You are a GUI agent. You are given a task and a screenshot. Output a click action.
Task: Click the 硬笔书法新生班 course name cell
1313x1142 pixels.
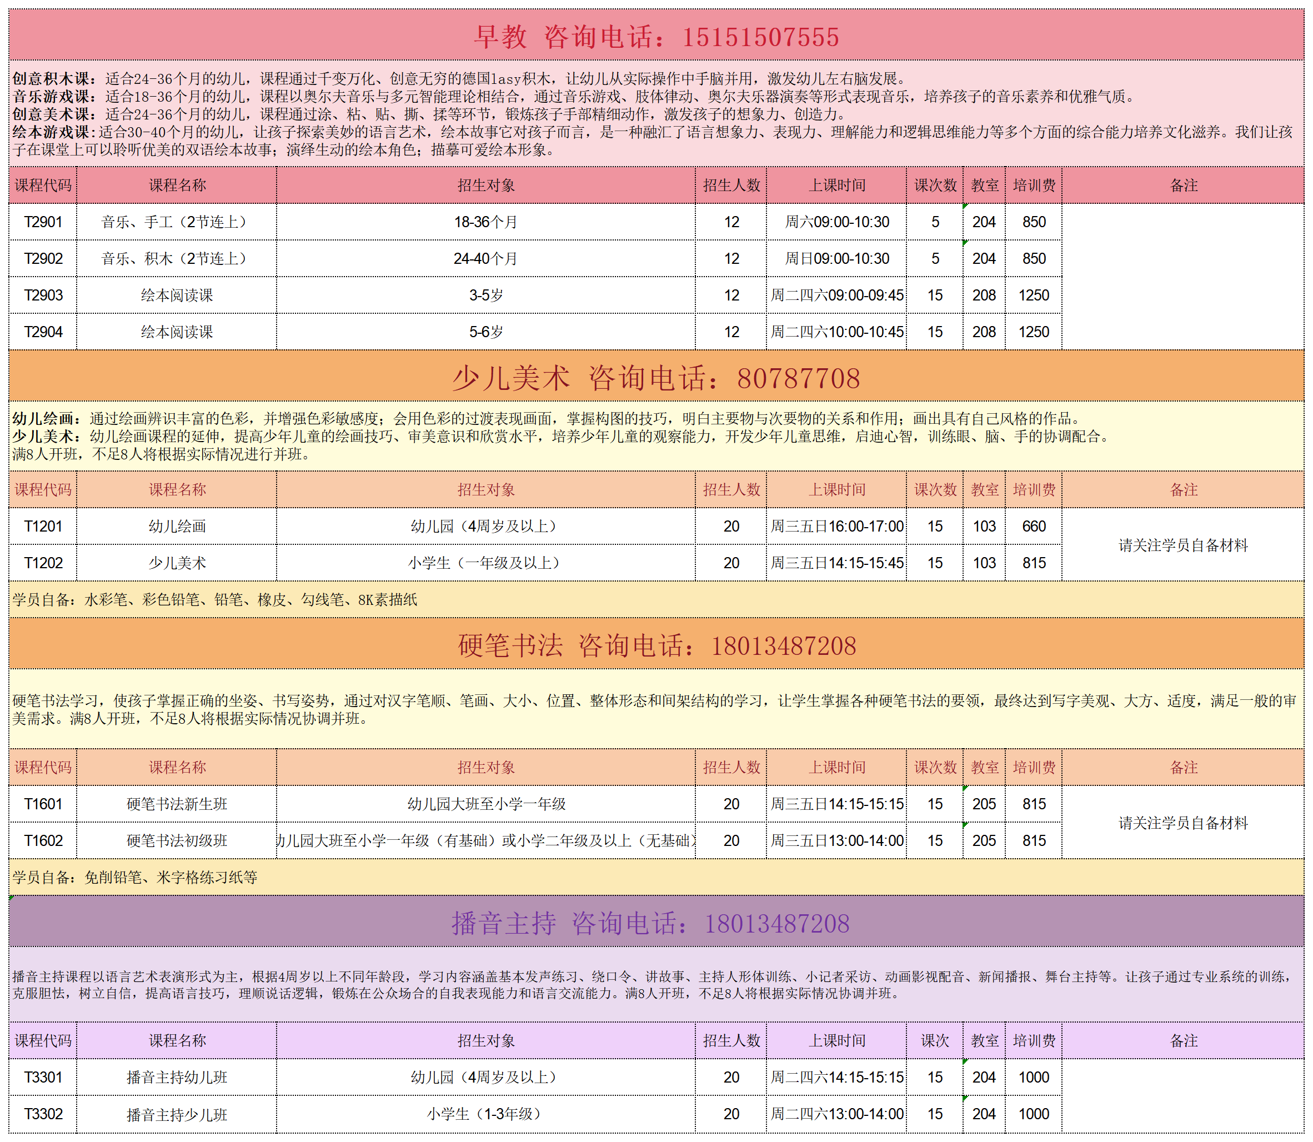[x=177, y=804]
